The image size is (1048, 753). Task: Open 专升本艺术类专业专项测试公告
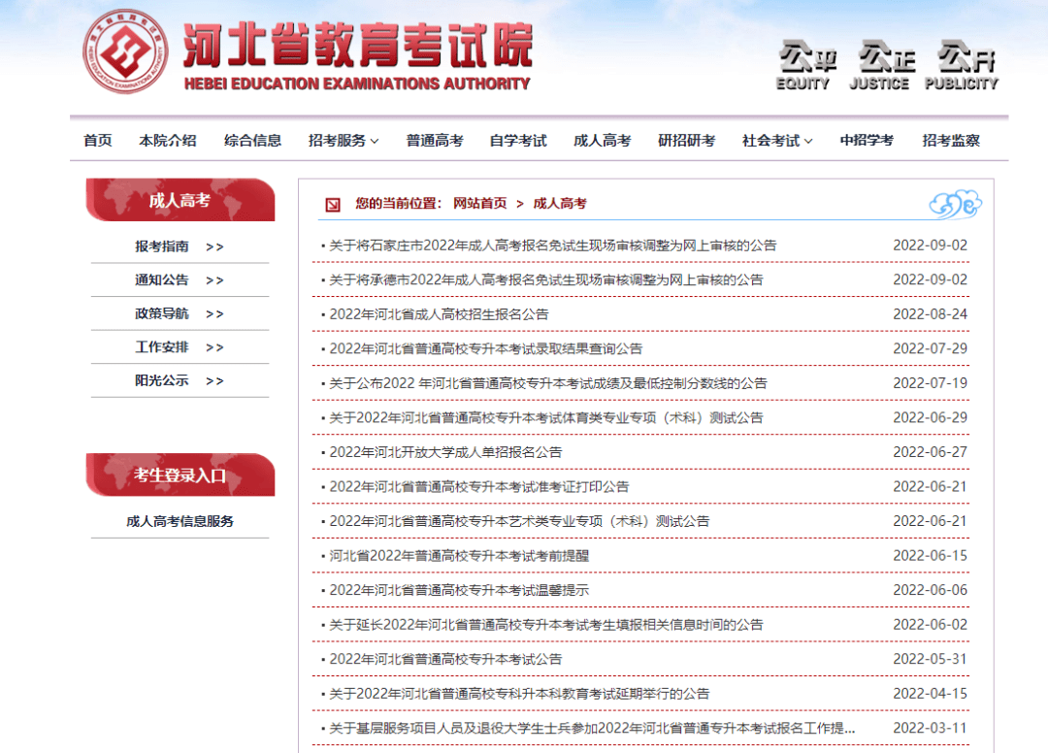coord(519,521)
